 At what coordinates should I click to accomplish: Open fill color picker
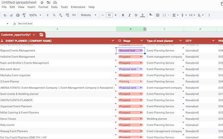coord(151,15)
